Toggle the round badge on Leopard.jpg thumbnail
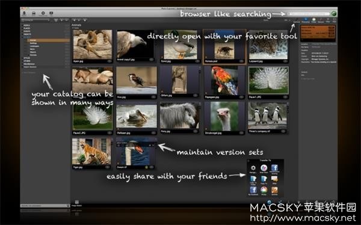Viewport: 361px width, 225px height. [x=285, y=61]
